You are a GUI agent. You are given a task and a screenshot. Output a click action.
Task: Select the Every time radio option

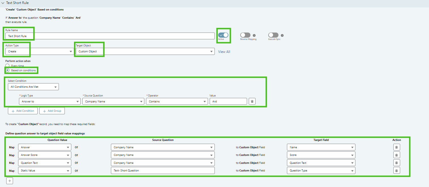7,66
